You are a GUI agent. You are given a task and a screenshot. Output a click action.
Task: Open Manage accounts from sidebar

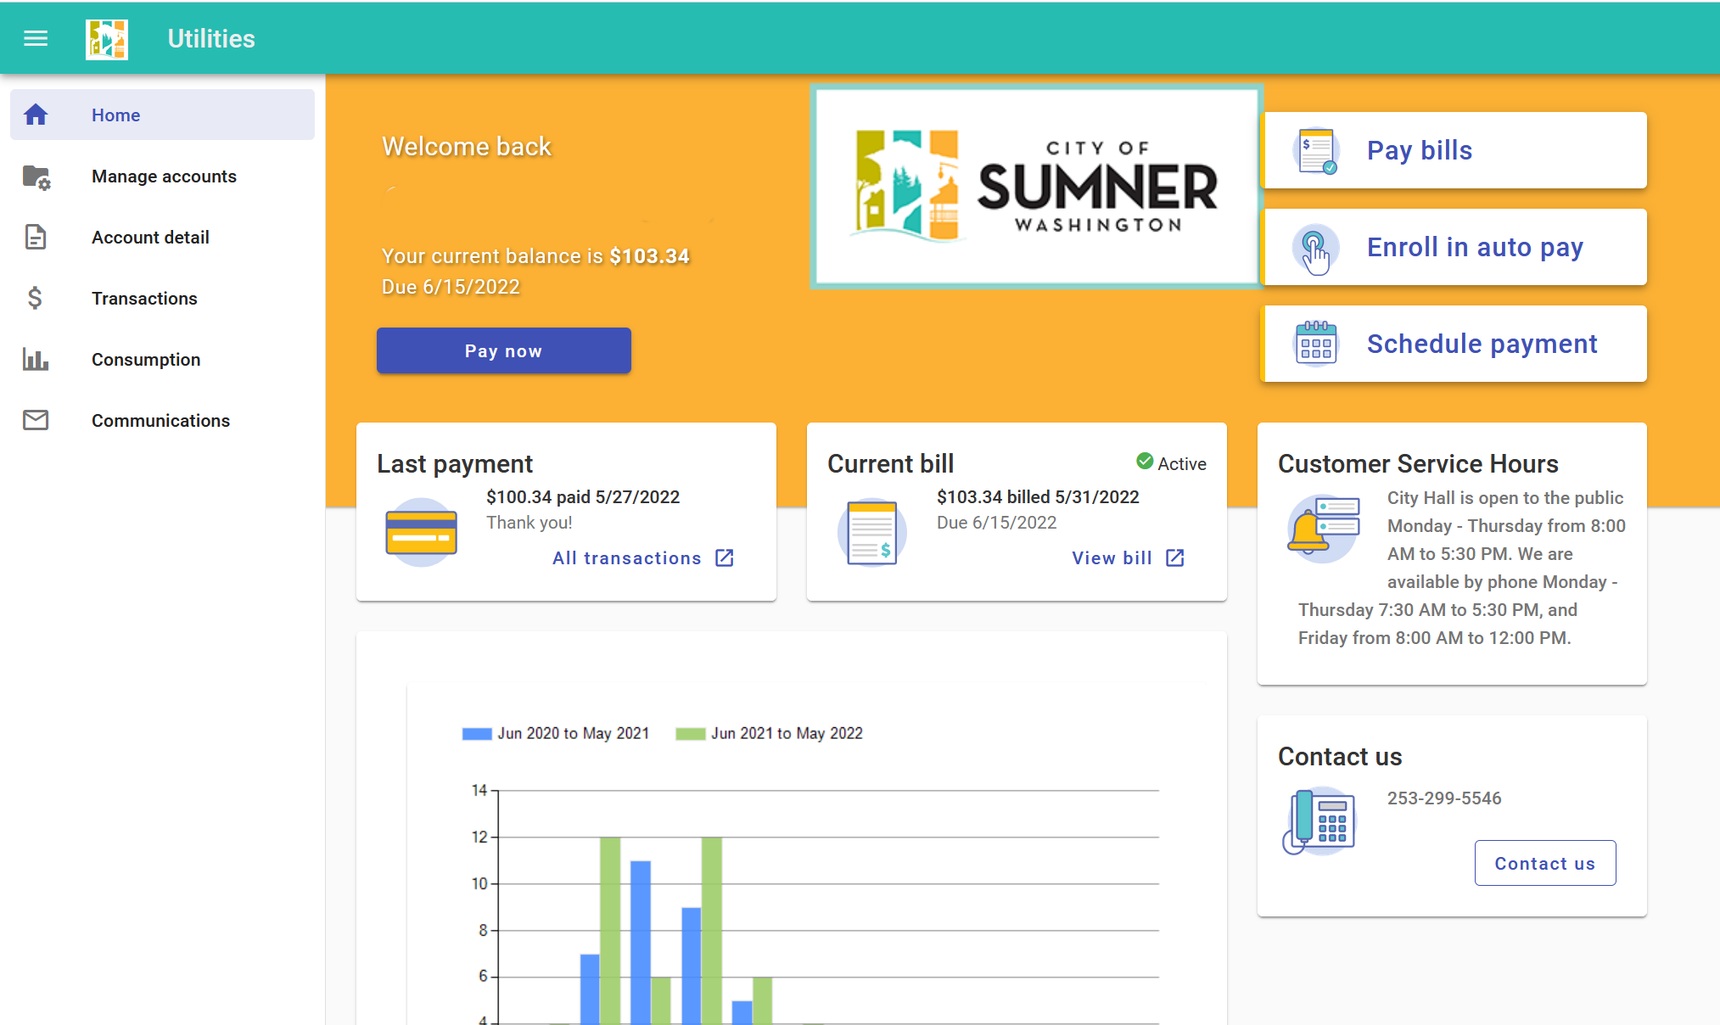164,176
